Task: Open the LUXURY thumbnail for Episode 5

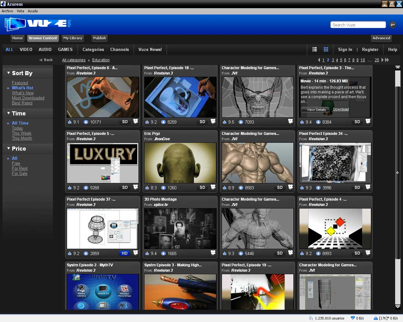Action: 103,163
